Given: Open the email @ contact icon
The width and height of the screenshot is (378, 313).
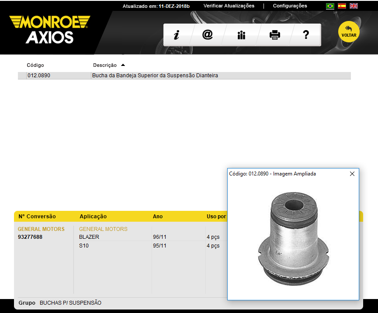Looking at the screenshot, I should 208,35.
